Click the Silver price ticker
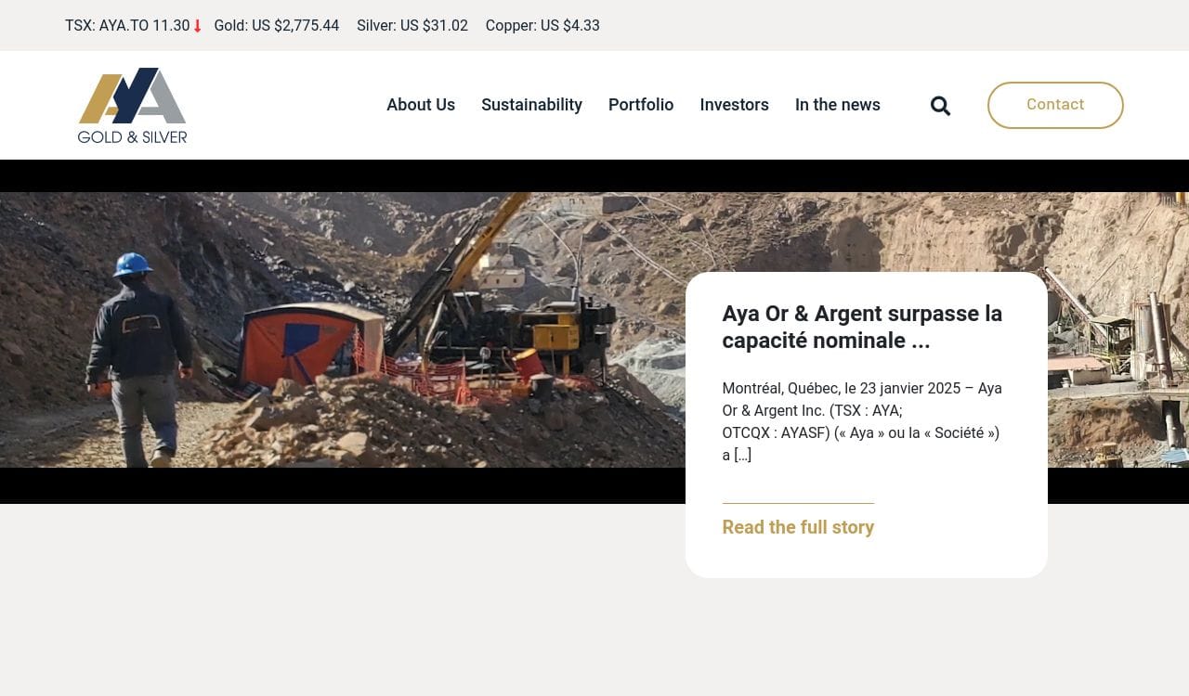This screenshot has width=1189, height=696. 412,26
